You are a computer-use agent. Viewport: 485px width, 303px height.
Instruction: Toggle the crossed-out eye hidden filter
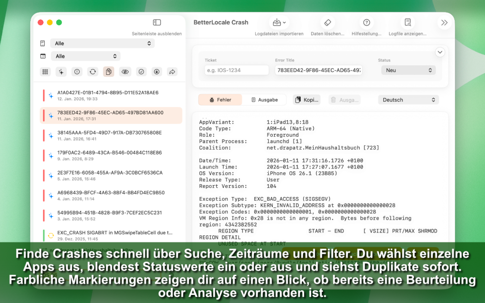click(x=125, y=71)
